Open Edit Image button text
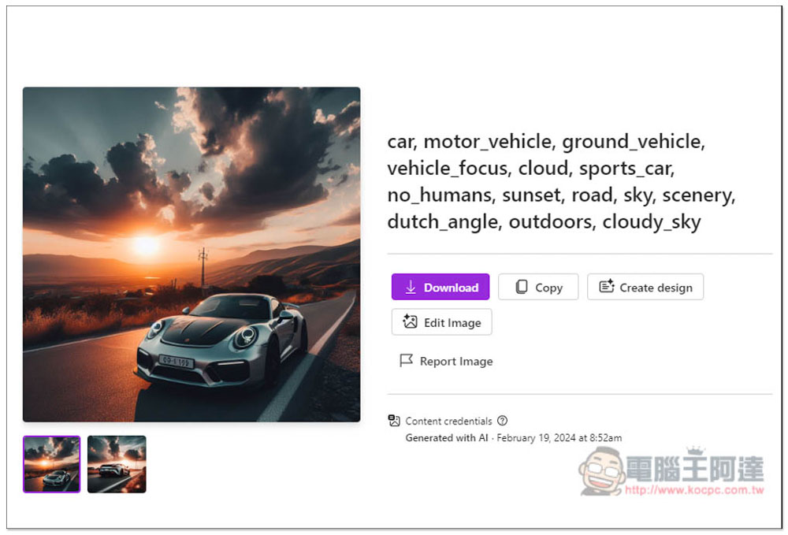 (x=452, y=322)
